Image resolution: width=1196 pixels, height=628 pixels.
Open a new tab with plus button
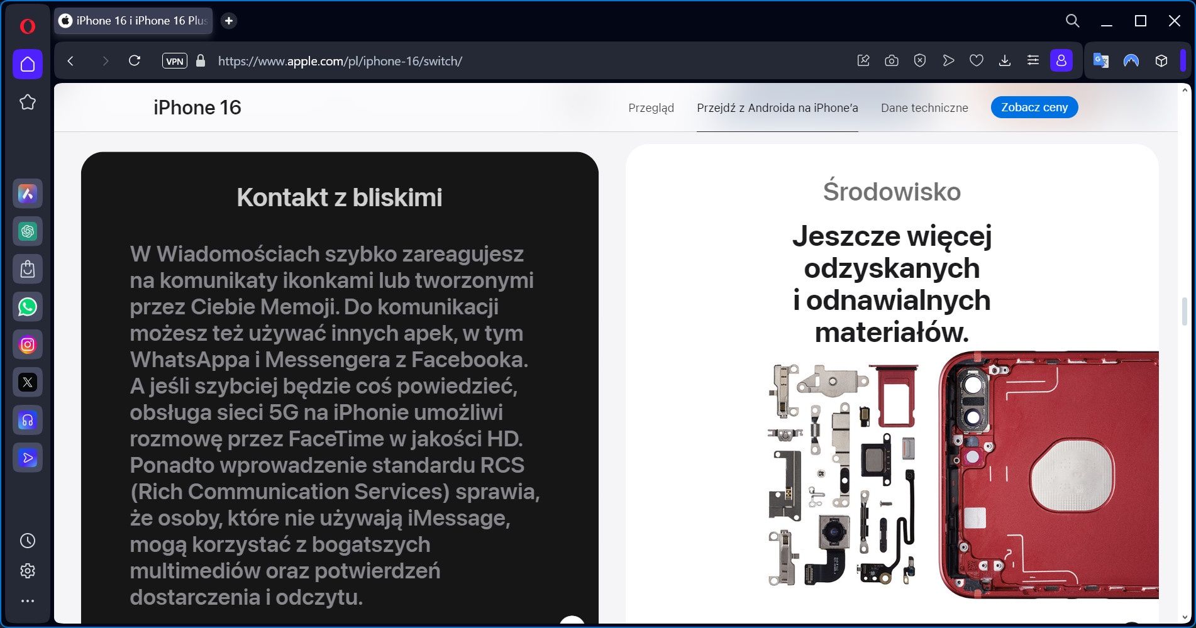229,21
